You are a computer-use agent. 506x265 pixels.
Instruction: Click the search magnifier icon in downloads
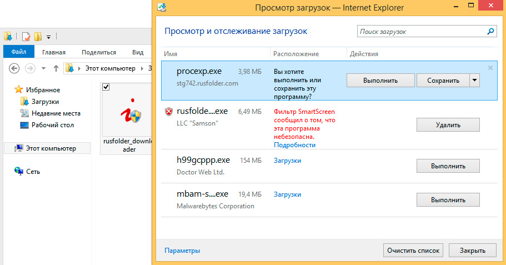coord(491,32)
